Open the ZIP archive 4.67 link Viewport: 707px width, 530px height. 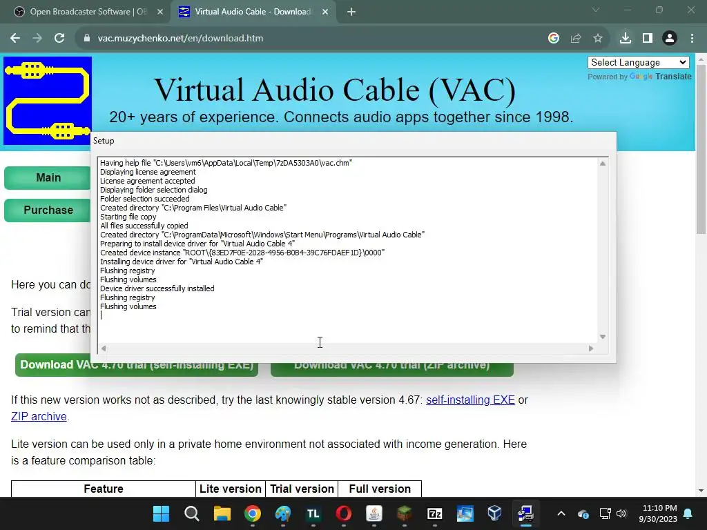[x=39, y=416]
